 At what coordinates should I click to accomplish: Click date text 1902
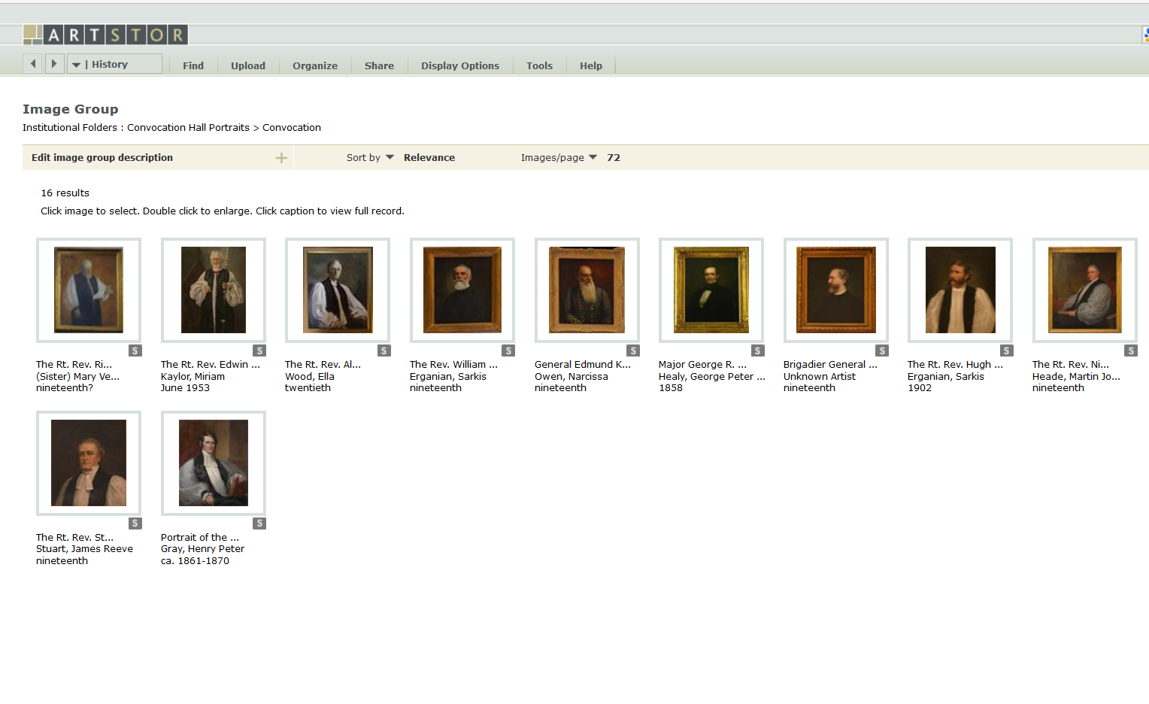[x=920, y=387]
